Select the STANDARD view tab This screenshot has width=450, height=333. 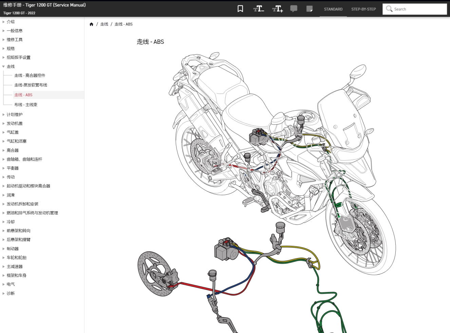[x=333, y=9]
